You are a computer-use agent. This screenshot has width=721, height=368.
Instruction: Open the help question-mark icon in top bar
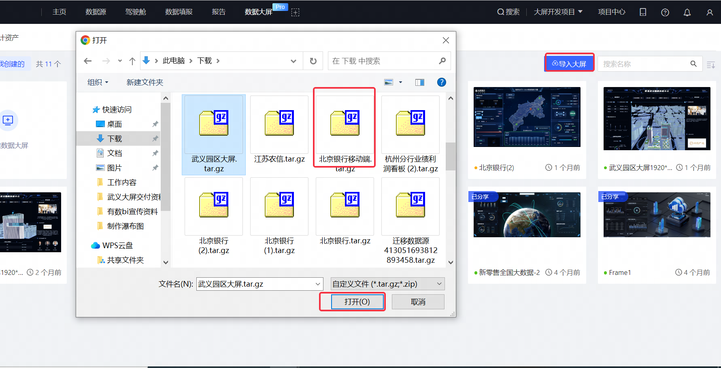pyautogui.click(x=665, y=12)
